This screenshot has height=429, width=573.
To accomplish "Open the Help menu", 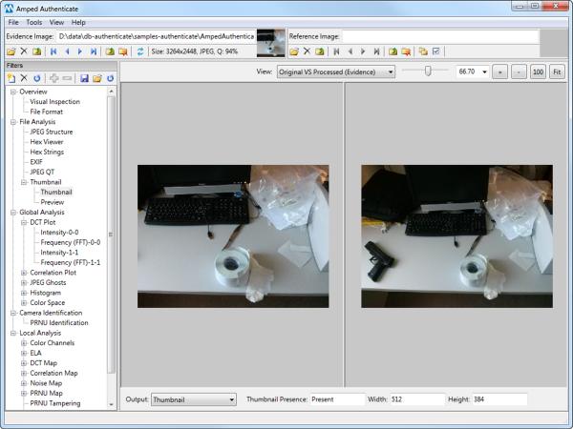I will coord(78,21).
